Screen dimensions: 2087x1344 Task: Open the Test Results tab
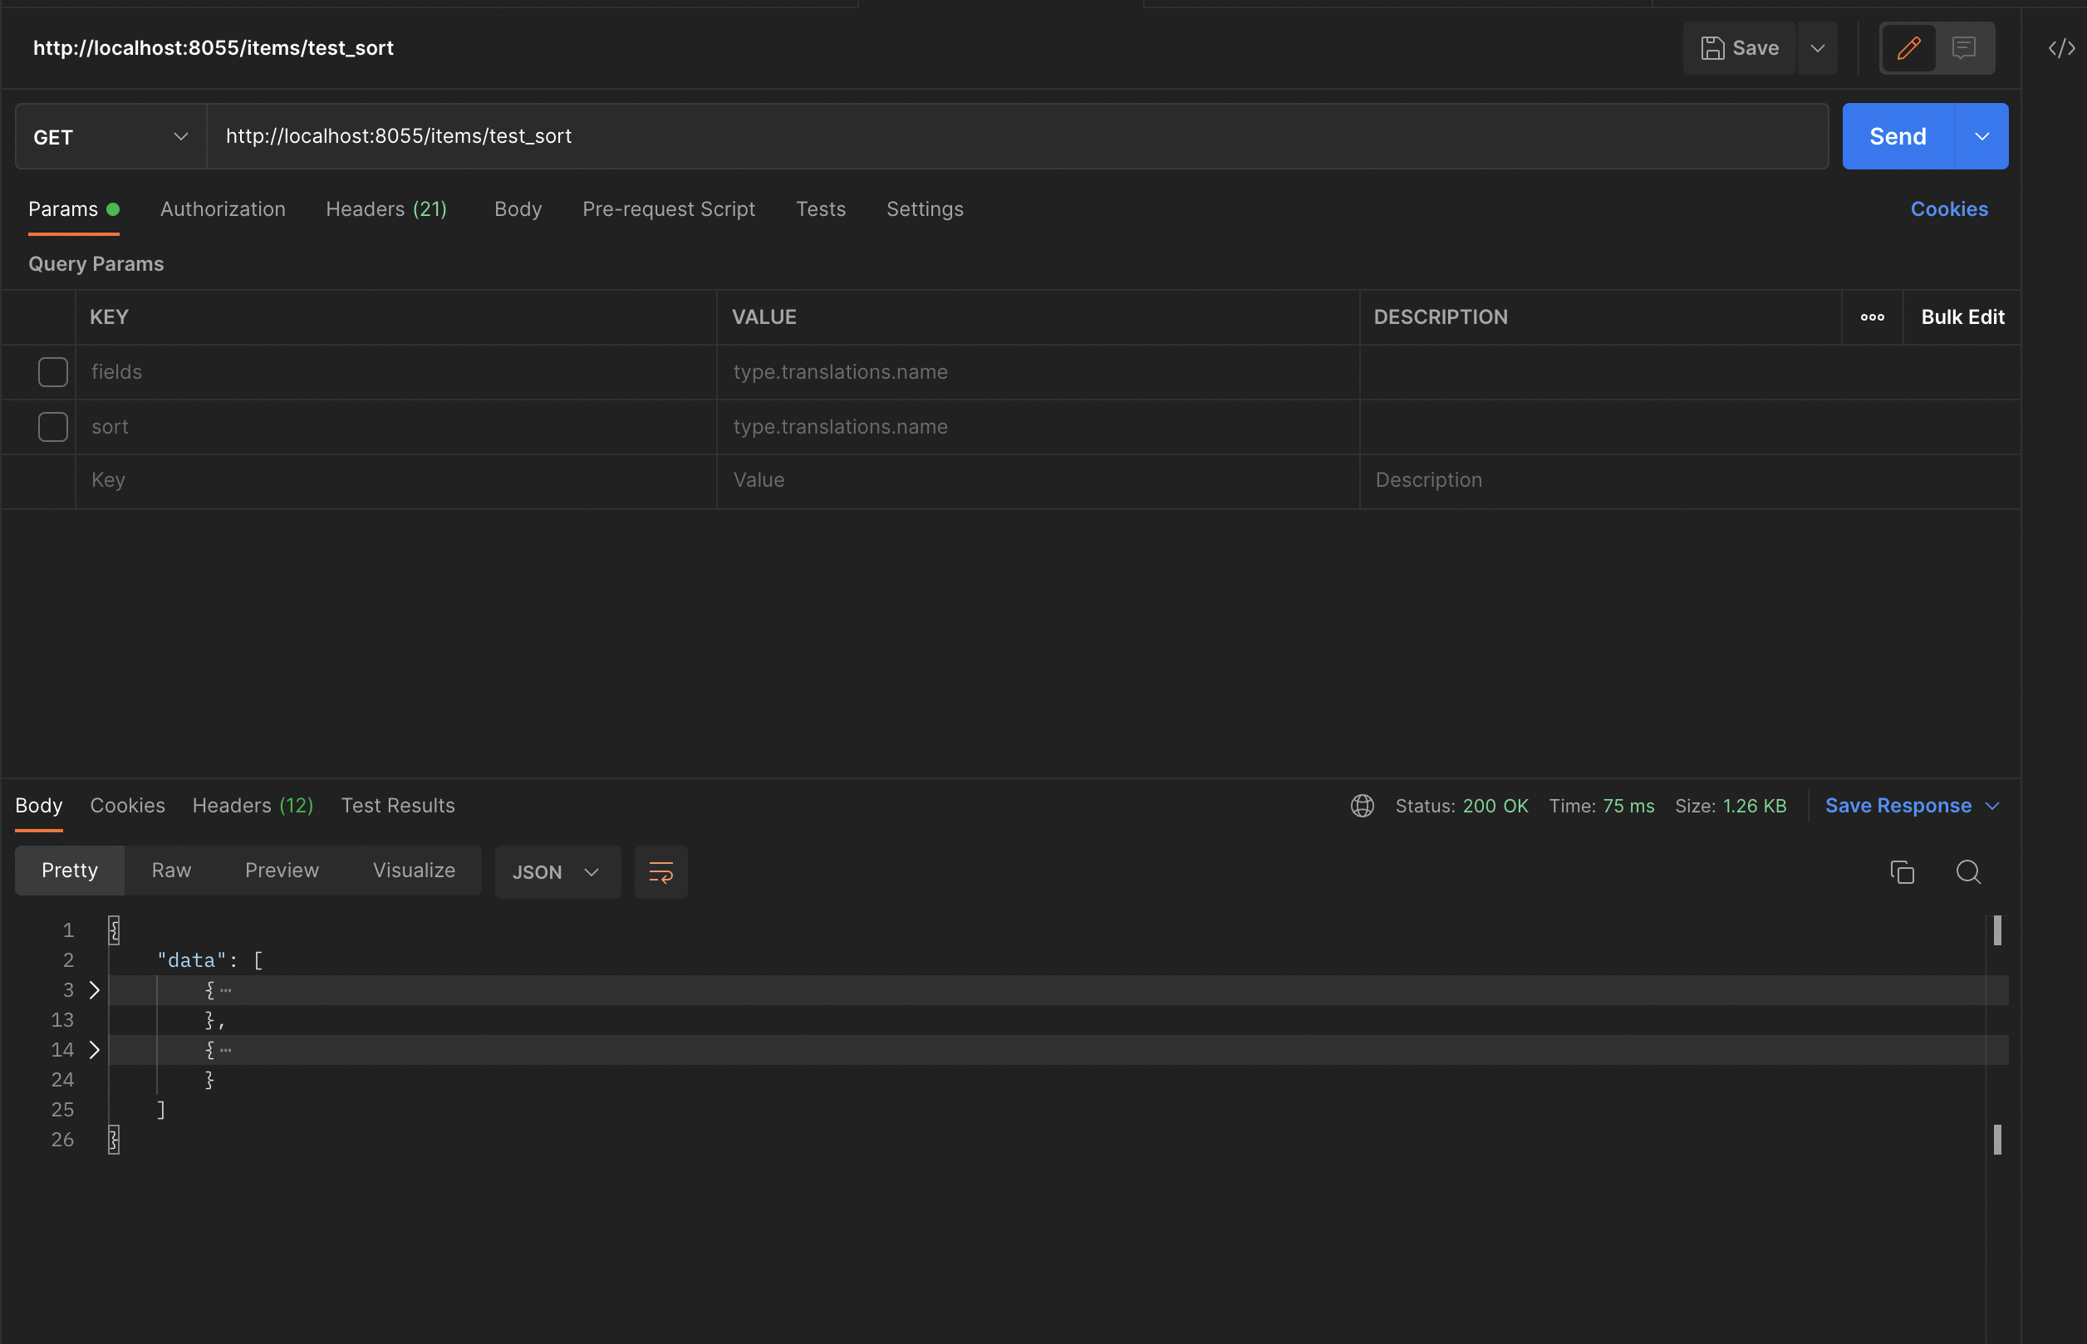pos(398,806)
